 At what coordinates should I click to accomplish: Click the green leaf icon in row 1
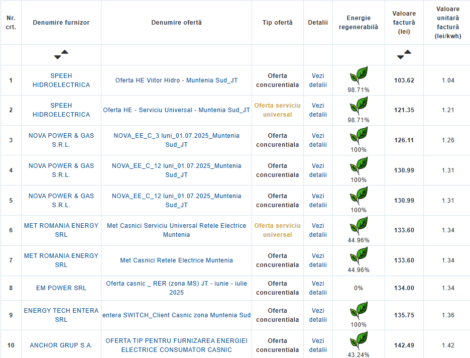359,75
